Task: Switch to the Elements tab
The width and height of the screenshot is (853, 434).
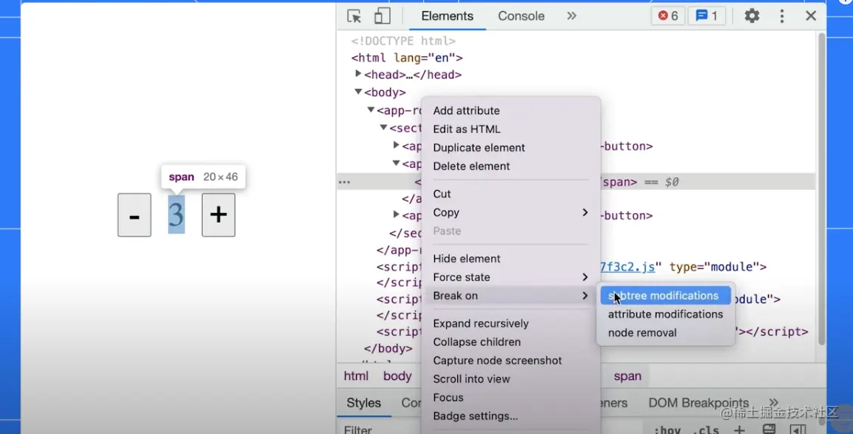Action: click(447, 16)
